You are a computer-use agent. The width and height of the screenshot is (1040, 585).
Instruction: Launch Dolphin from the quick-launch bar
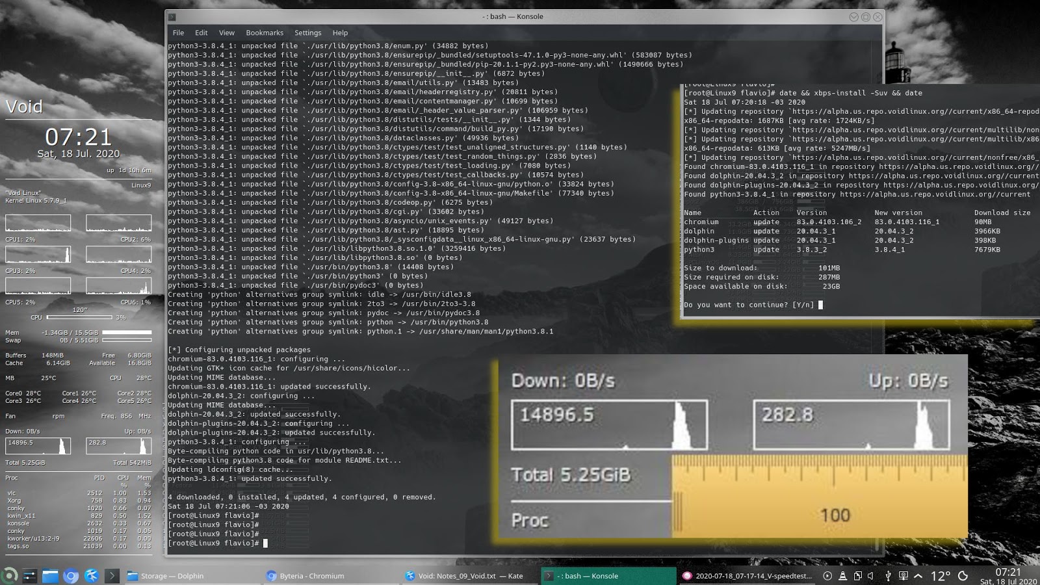coord(50,575)
